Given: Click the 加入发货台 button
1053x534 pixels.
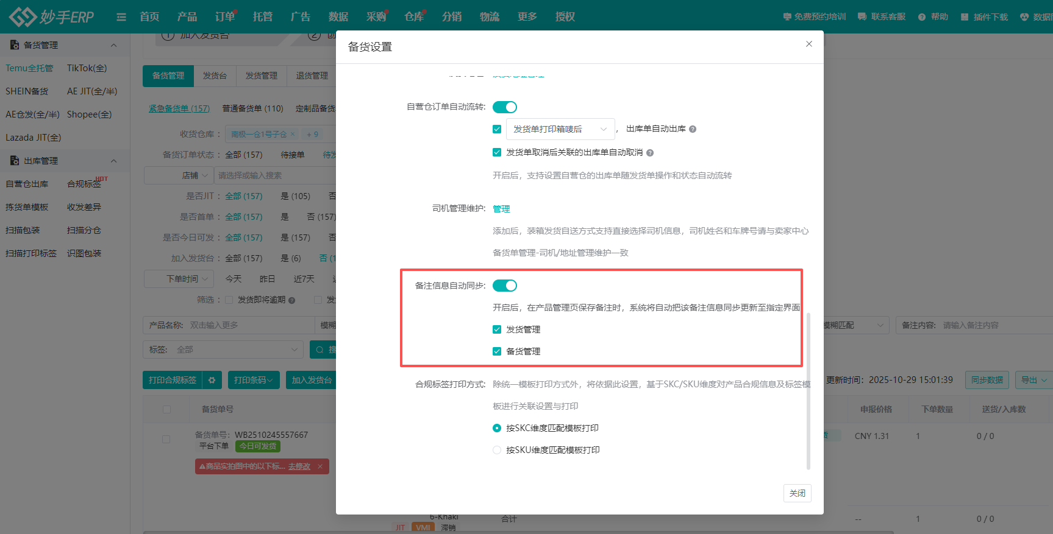Looking at the screenshot, I should 311,380.
